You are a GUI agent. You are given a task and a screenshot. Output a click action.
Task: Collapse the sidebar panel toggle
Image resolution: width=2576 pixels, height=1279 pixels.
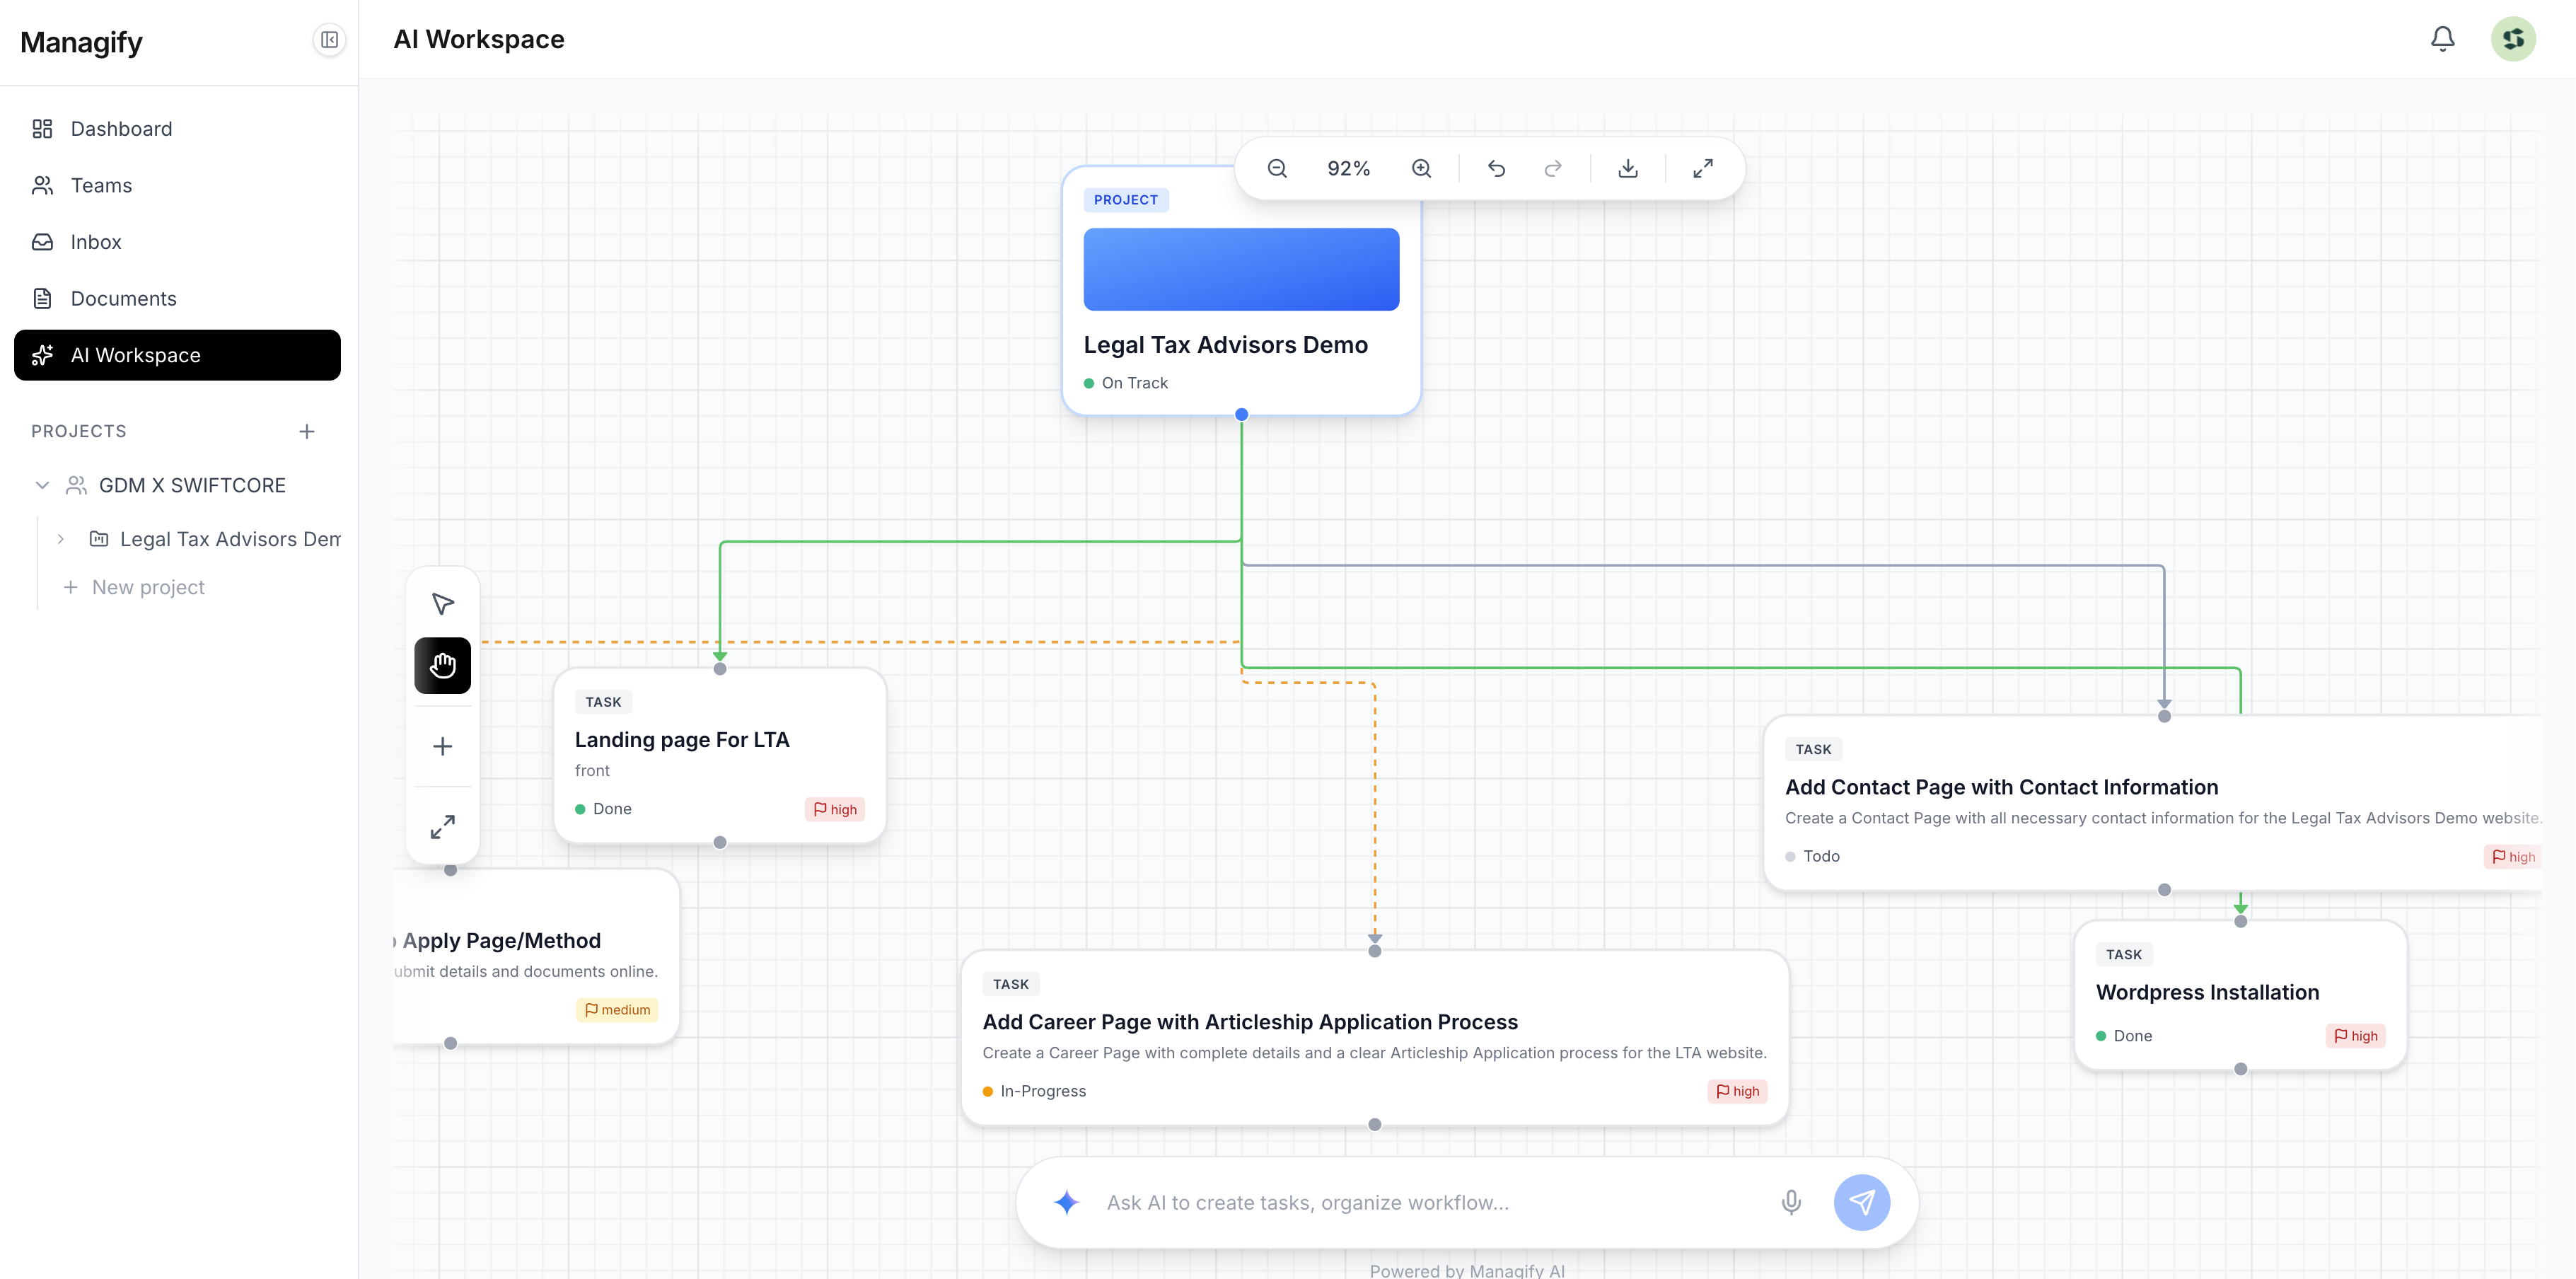tap(329, 40)
